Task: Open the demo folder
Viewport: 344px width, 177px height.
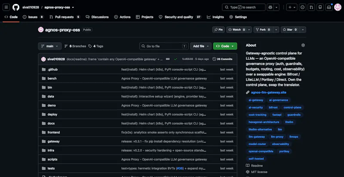Action: (52, 105)
